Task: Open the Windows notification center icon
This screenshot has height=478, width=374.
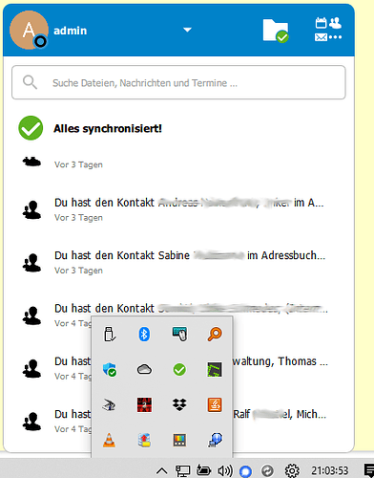Action: coord(368,470)
